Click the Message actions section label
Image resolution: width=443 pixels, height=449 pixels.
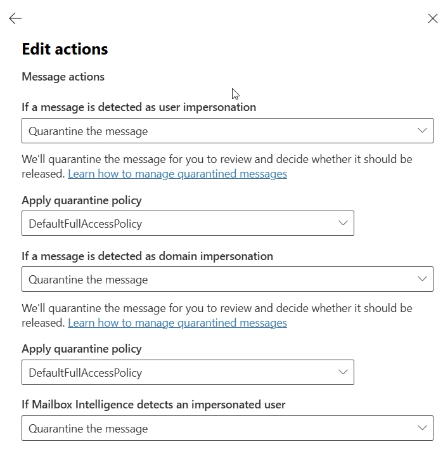click(63, 77)
